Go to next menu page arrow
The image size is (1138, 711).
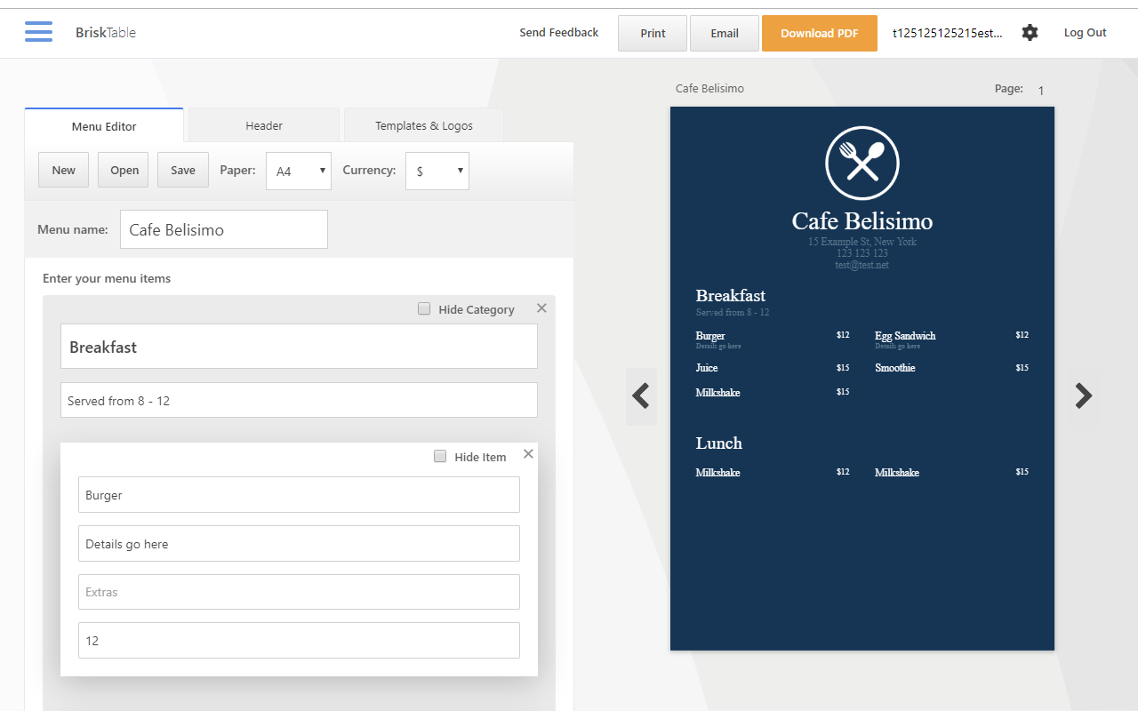pos(1083,395)
